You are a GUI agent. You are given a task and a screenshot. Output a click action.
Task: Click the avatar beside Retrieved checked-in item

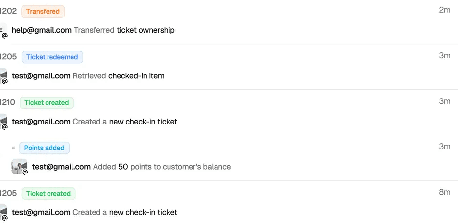[x=3, y=76]
